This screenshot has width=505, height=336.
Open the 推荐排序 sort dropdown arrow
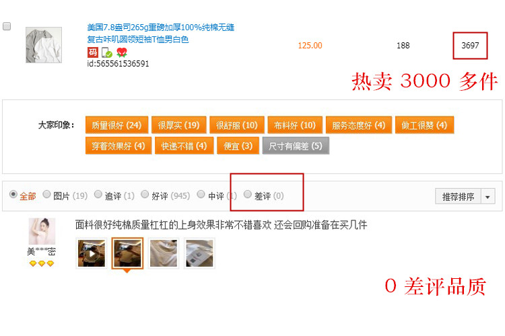pos(488,196)
